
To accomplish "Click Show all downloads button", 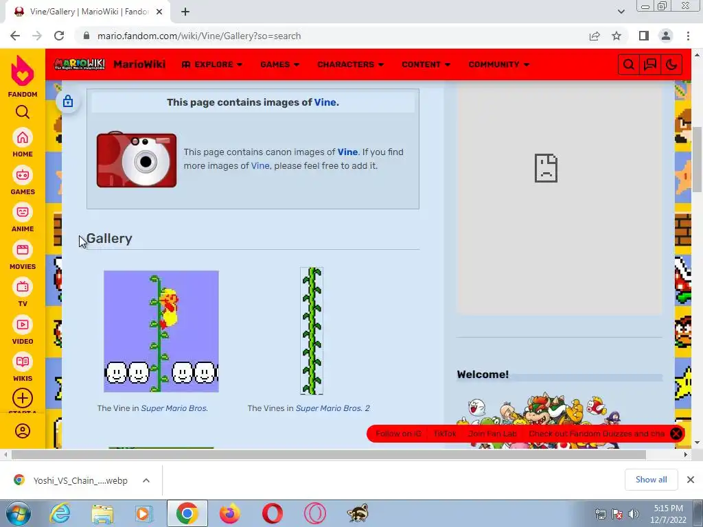I will 651,480.
